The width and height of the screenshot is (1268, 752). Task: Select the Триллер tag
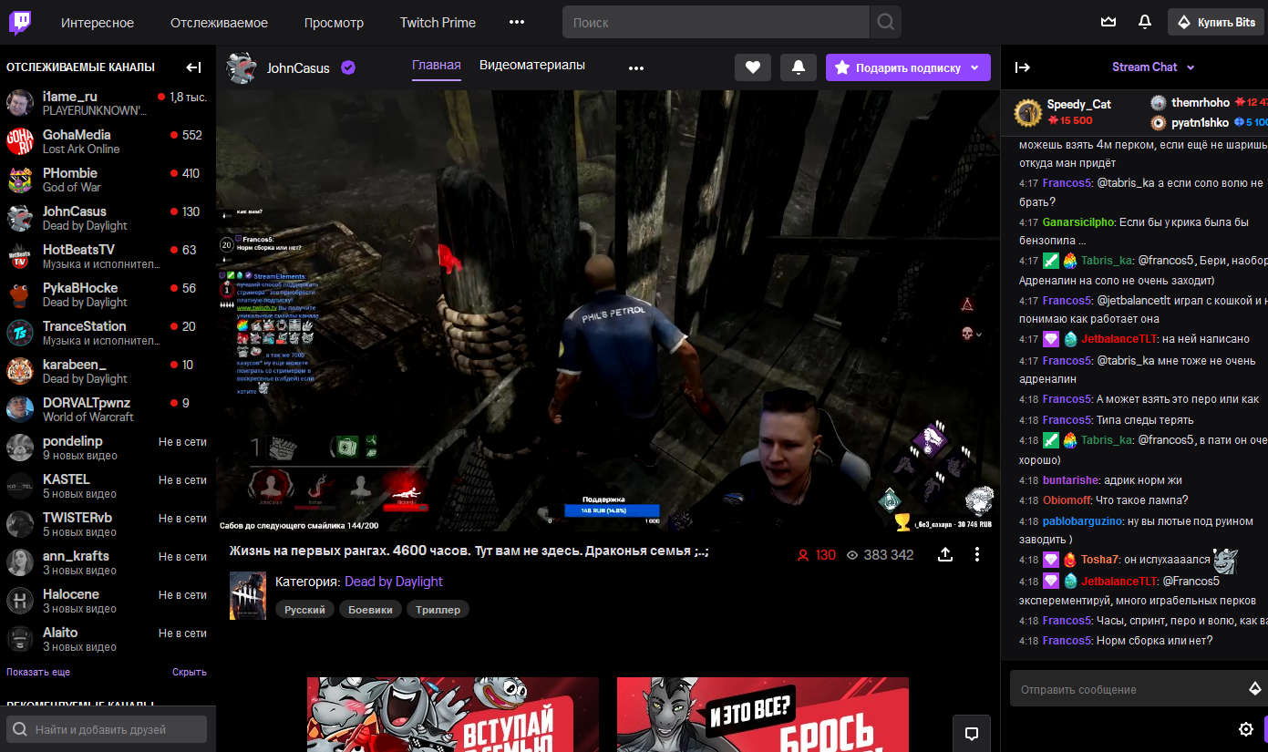coord(438,610)
